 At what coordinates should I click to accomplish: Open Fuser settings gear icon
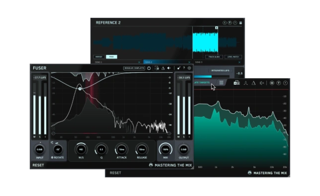(x=189, y=68)
